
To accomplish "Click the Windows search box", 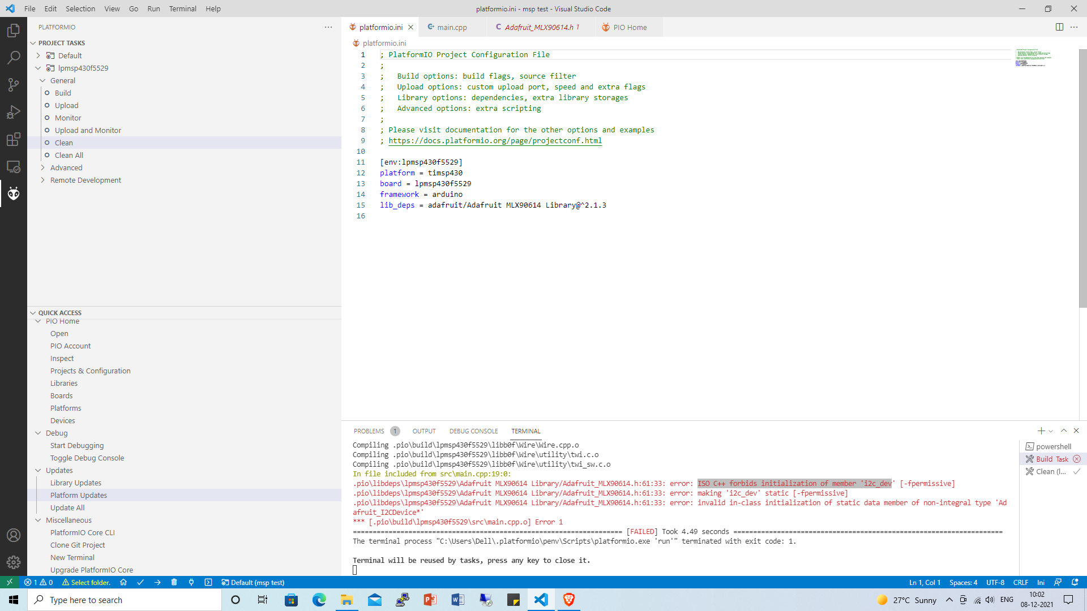I will [x=125, y=600].
